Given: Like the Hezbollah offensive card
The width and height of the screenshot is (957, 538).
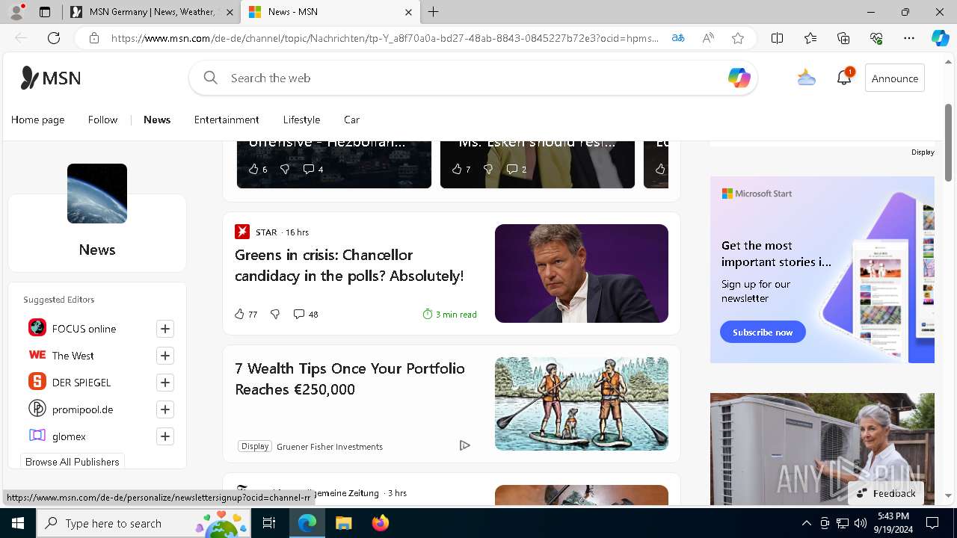Looking at the screenshot, I should (x=257, y=170).
